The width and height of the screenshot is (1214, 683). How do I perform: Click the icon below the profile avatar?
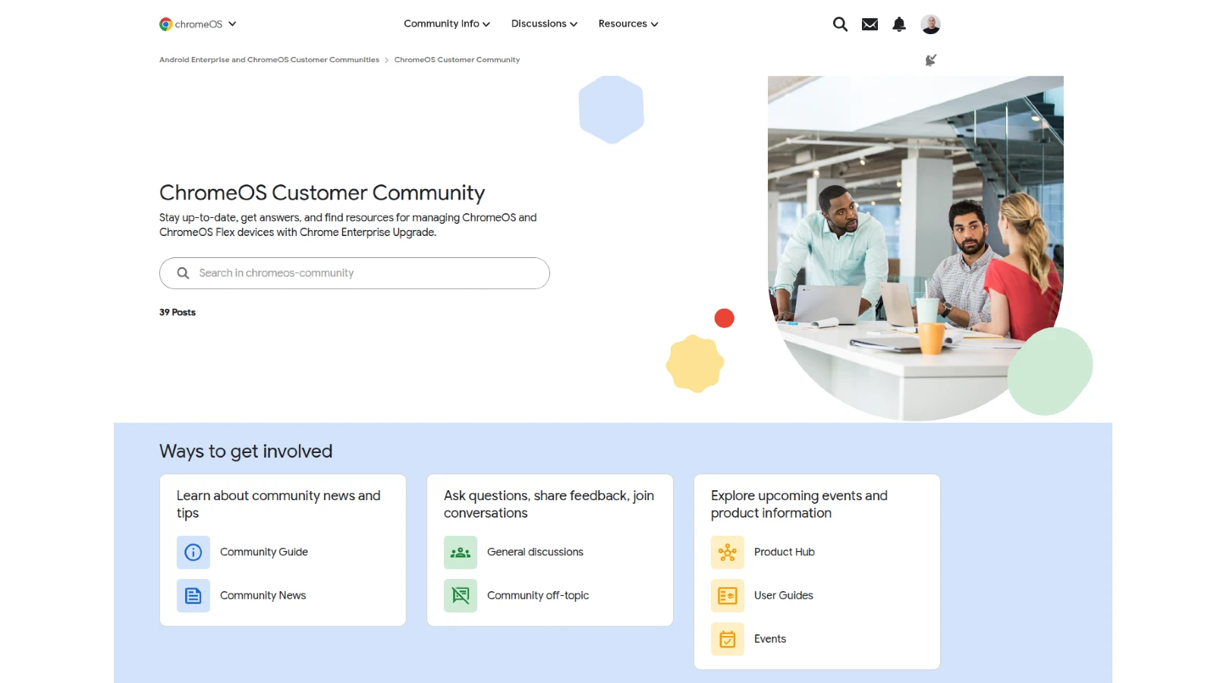(930, 60)
